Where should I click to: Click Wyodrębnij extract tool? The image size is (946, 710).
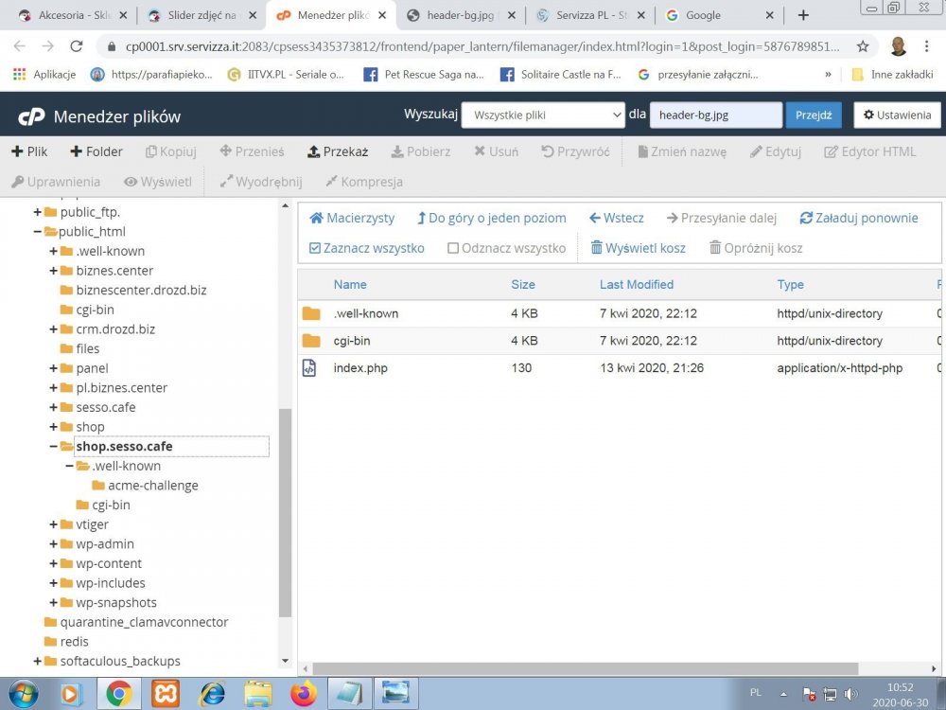point(261,182)
